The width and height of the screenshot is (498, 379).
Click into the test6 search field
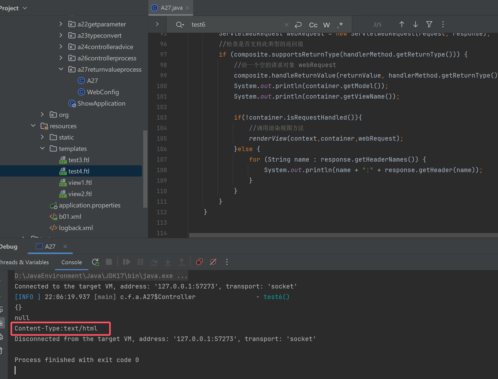(x=234, y=25)
